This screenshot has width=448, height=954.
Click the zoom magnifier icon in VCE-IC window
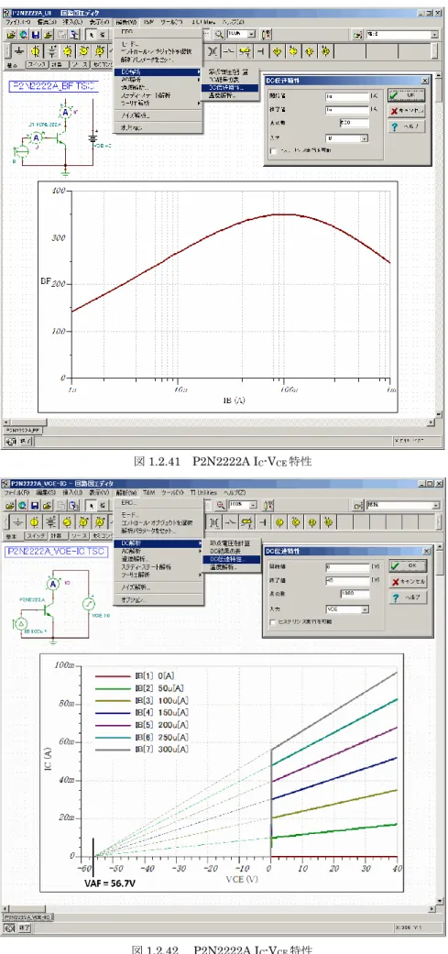point(220,506)
